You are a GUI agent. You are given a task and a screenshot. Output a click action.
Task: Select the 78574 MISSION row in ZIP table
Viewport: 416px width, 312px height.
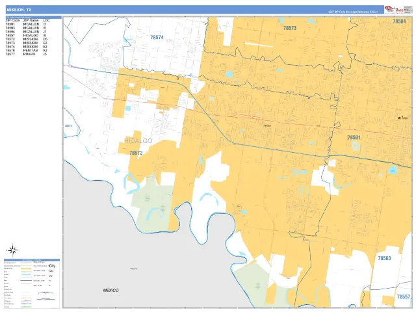point(26,46)
